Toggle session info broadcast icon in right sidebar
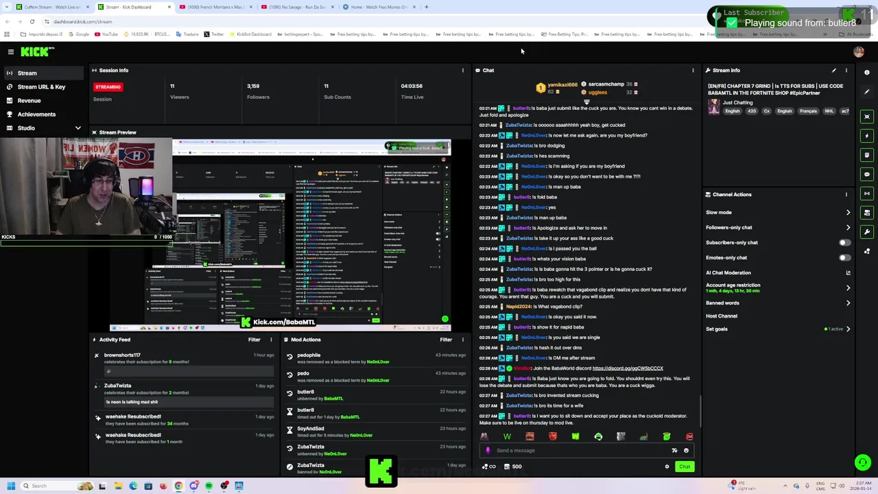Viewport: 878px width, 494px height. coord(867,193)
